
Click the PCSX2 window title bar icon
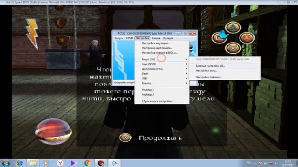point(115,33)
